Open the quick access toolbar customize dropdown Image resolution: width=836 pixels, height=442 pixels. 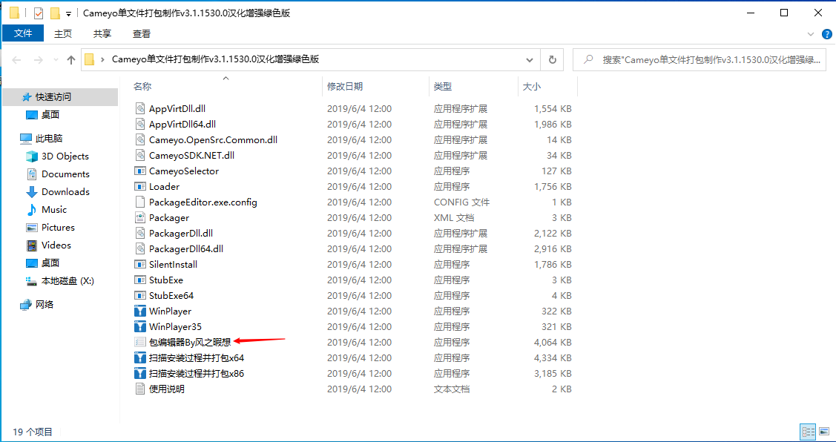(68, 14)
